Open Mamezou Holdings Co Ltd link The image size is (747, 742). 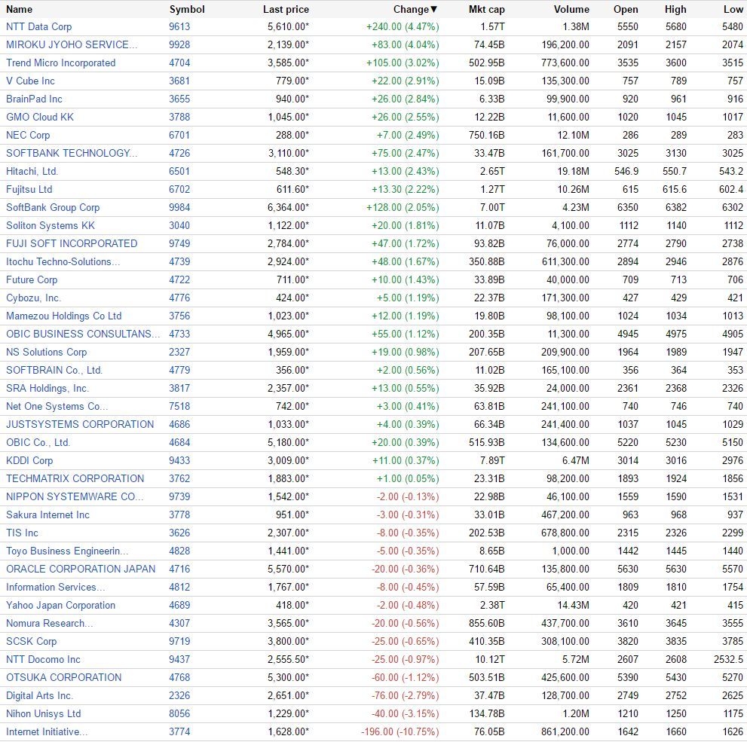pos(63,316)
